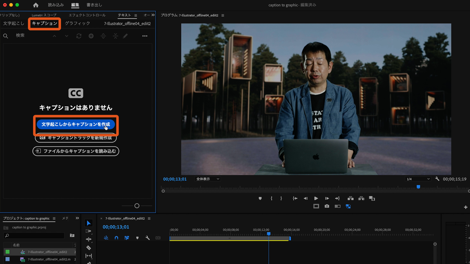This screenshot has width=470, height=264.
Task: Open the program monitor wrench settings
Action: pos(437,179)
